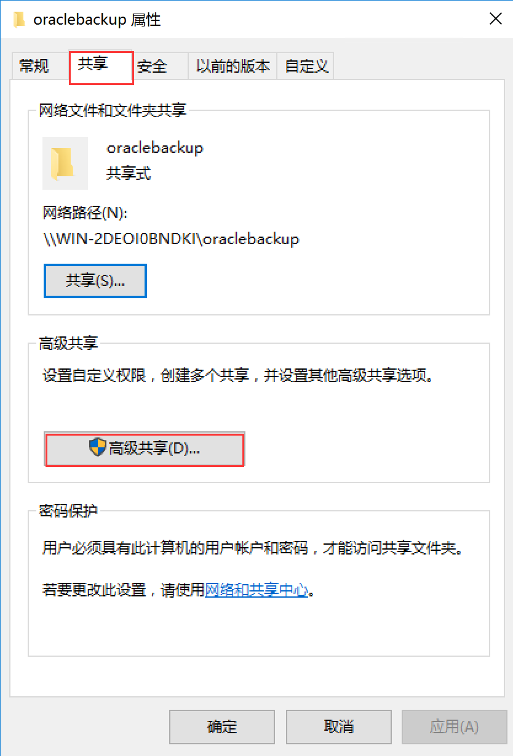Open the 安全 tab
Viewport: 513px width, 756px height.
click(x=152, y=66)
